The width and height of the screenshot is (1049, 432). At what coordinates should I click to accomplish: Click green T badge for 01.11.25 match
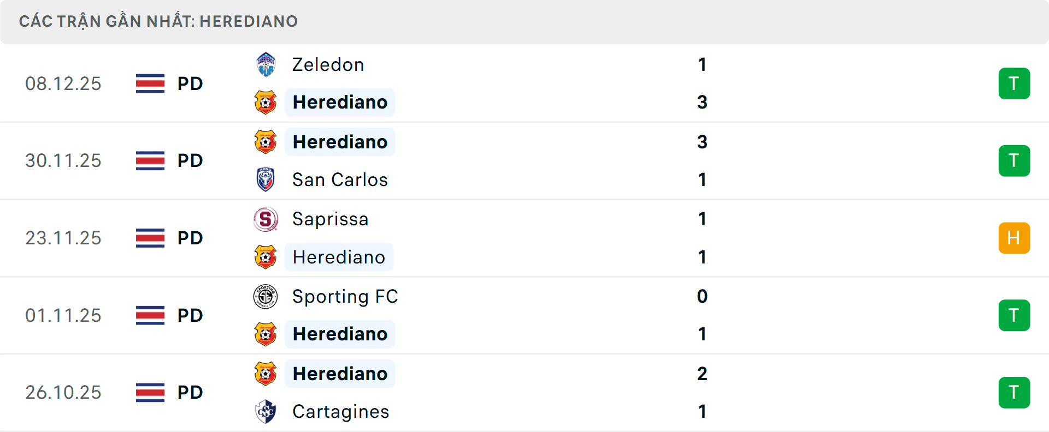point(1014,315)
